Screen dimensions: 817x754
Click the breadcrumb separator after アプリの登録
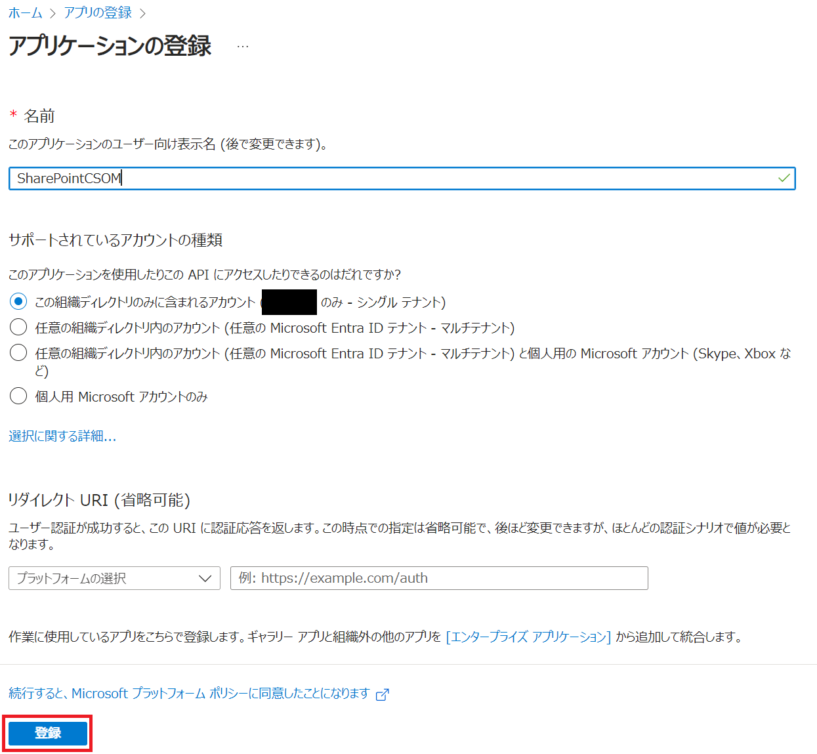point(142,12)
